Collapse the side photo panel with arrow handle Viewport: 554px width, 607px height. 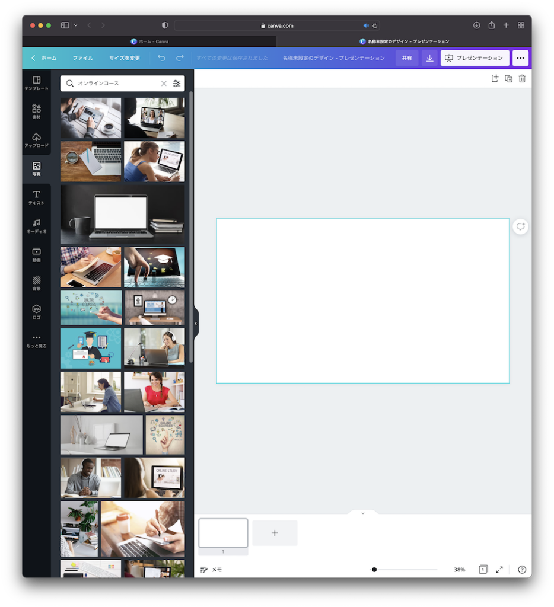[196, 324]
